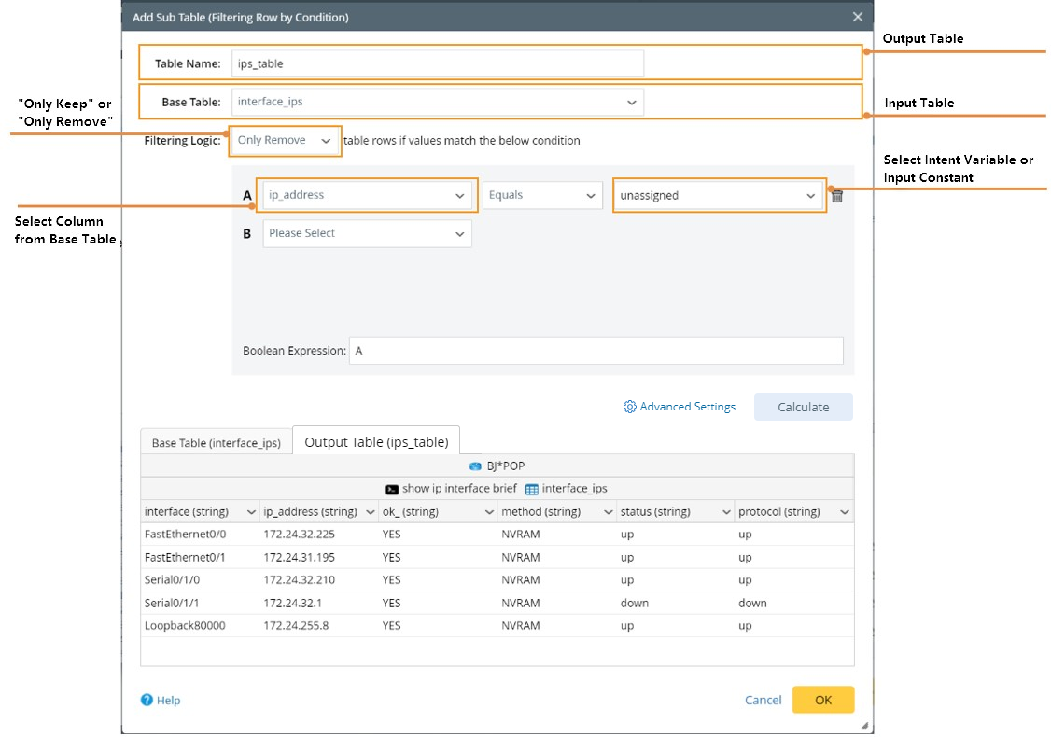Select the Output Table (ips_table) tab
The image size is (1051, 737).
(376, 442)
